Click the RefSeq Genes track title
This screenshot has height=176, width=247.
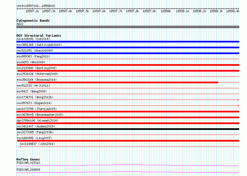28,159
